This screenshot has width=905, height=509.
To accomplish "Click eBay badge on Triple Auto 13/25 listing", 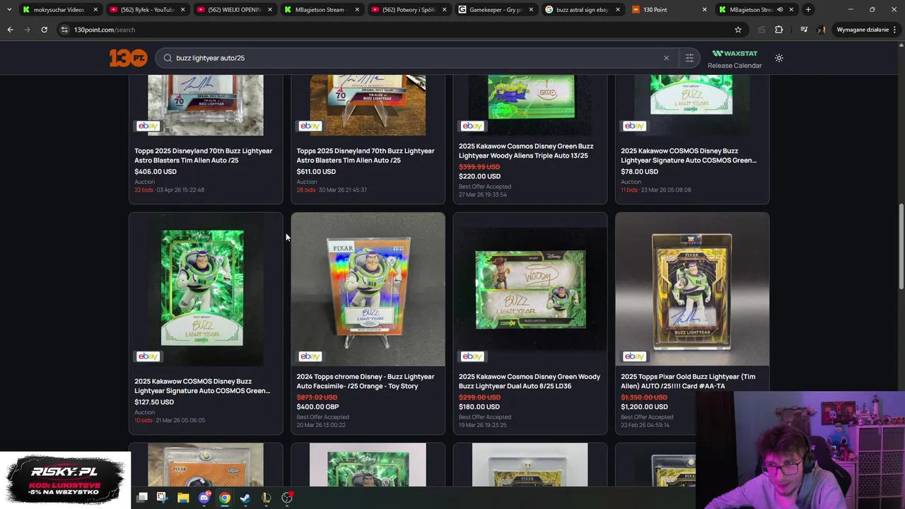I will coord(472,126).
